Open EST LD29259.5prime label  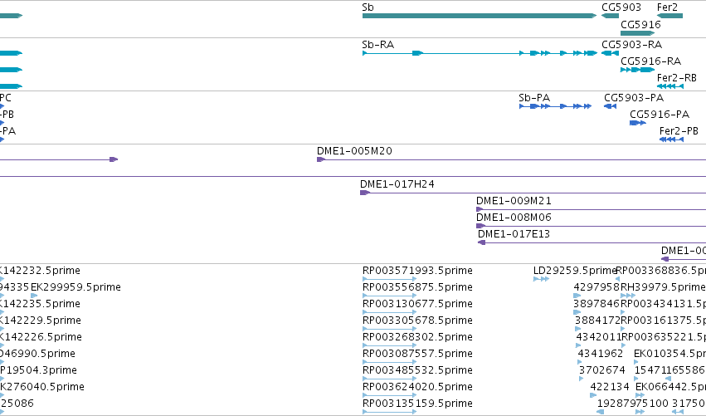click(575, 271)
